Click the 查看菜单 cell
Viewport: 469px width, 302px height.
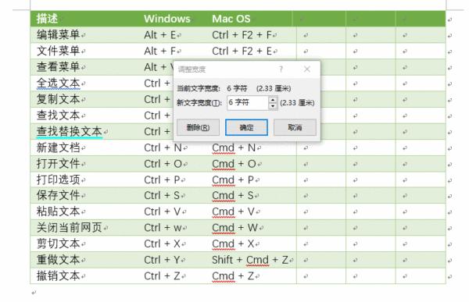(58, 67)
